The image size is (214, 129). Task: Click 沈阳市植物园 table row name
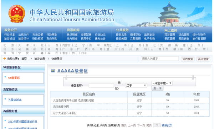(61, 107)
